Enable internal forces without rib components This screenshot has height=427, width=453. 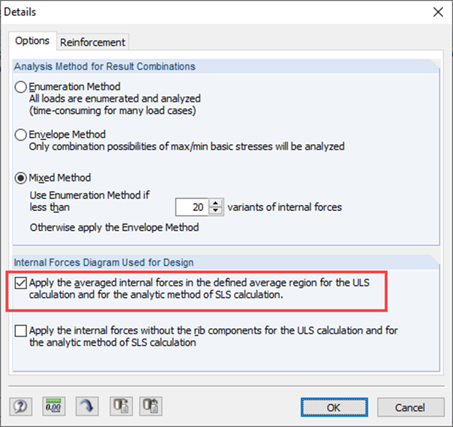click(x=21, y=331)
